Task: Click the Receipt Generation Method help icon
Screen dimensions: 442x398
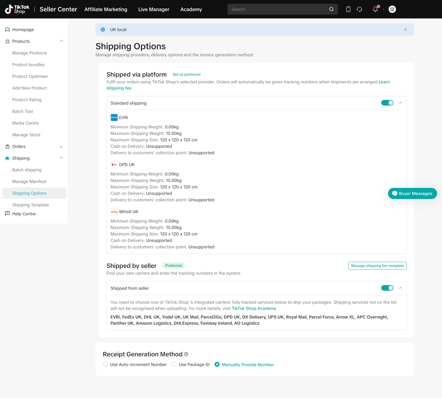Action: [x=186, y=354]
